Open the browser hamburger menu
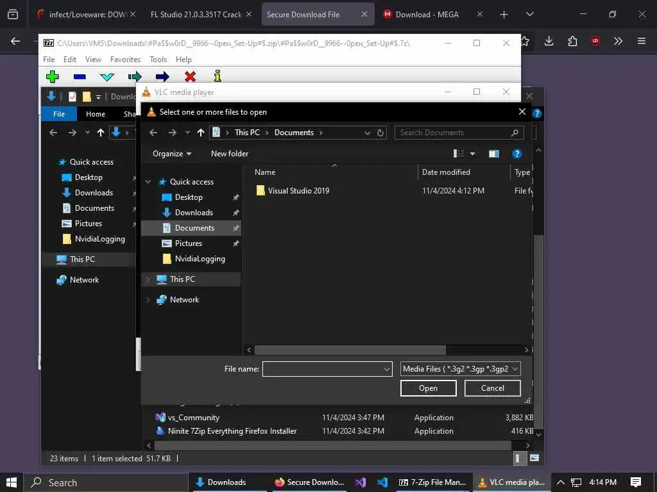 [642, 41]
